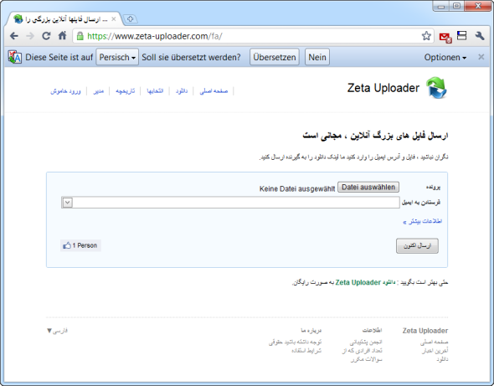Go to the browser home page icon
This screenshot has width=494, height=386.
[x=63, y=36]
